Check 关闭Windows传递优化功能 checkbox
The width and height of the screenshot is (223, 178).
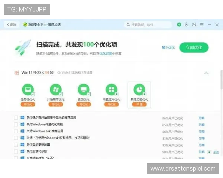click(16, 124)
